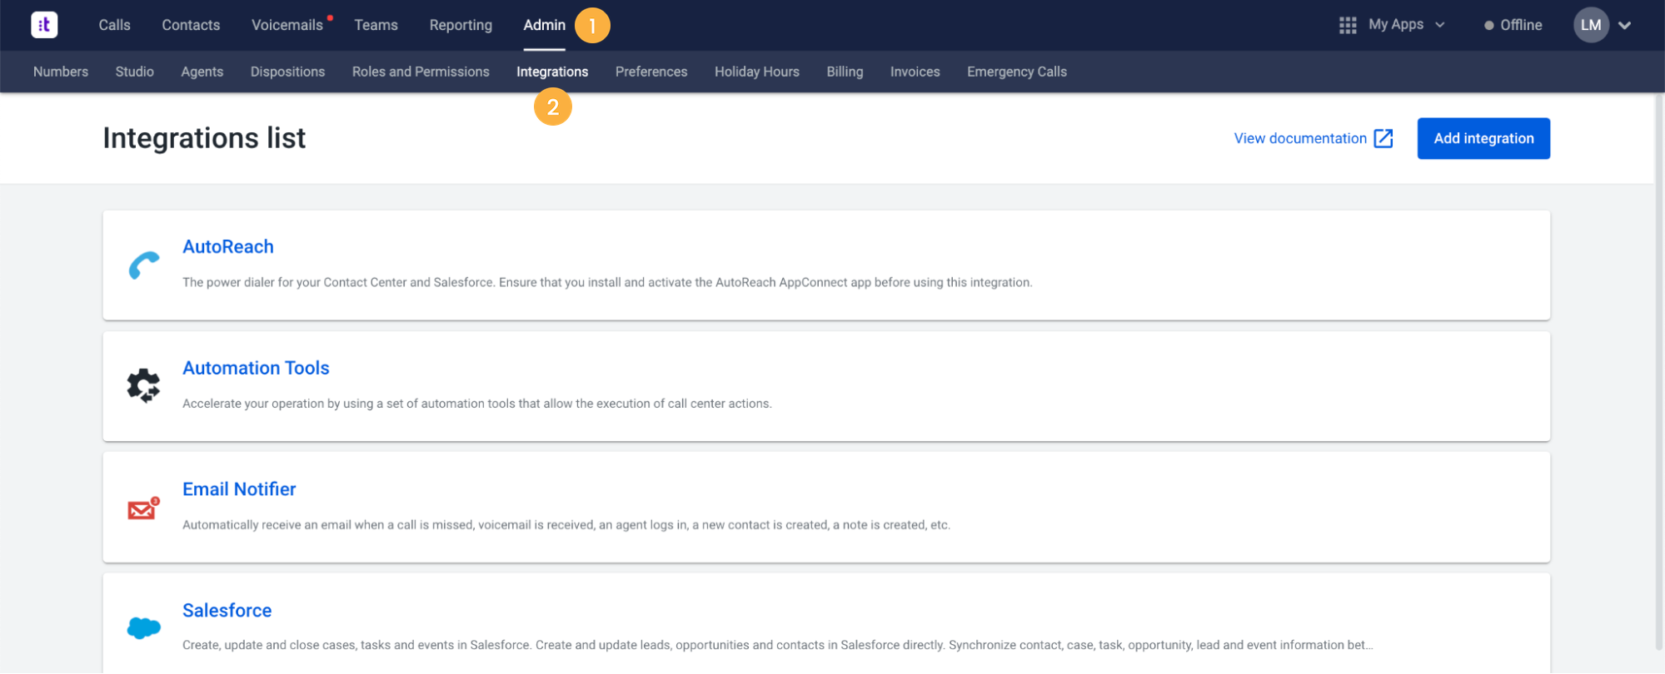Switch to the Holiday Hours tab
The width and height of the screenshot is (1665, 674).
(x=756, y=72)
